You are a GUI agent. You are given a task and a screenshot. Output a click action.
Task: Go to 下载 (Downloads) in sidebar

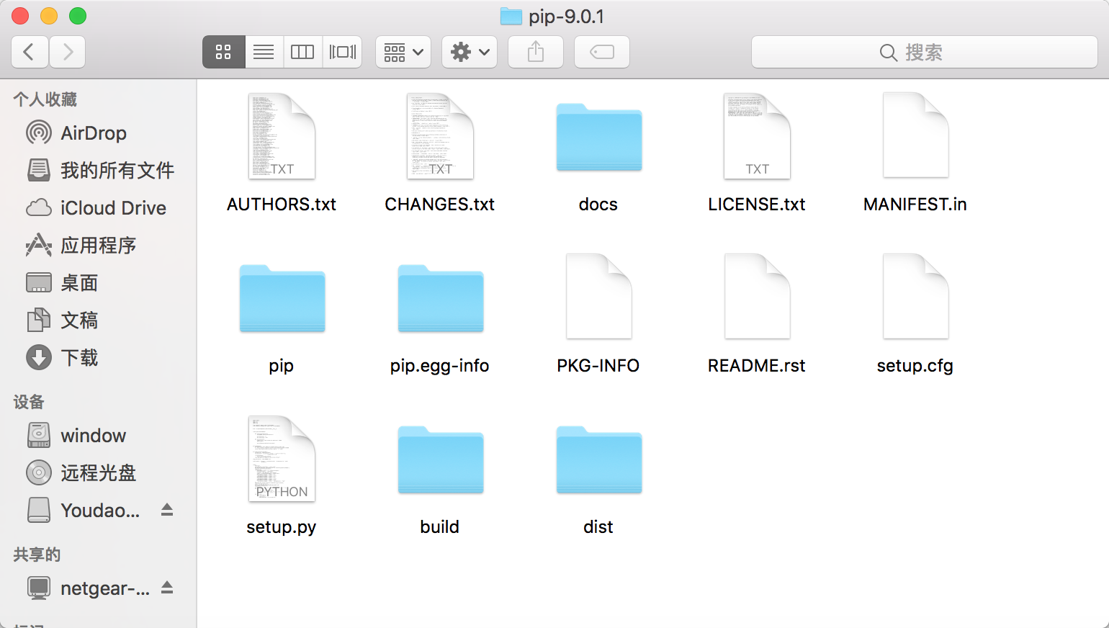(78, 358)
